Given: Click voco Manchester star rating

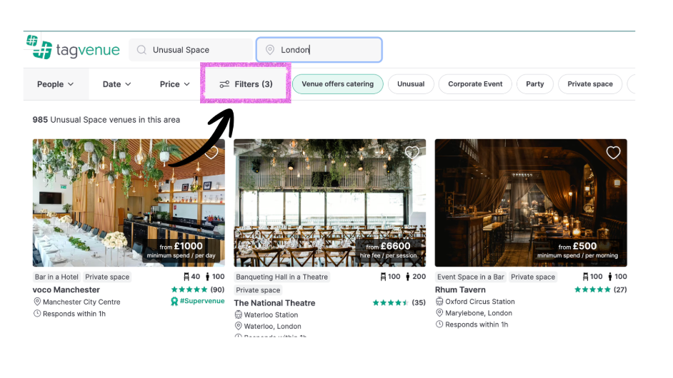Looking at the screenshot, I should click(x=189, y=290).
